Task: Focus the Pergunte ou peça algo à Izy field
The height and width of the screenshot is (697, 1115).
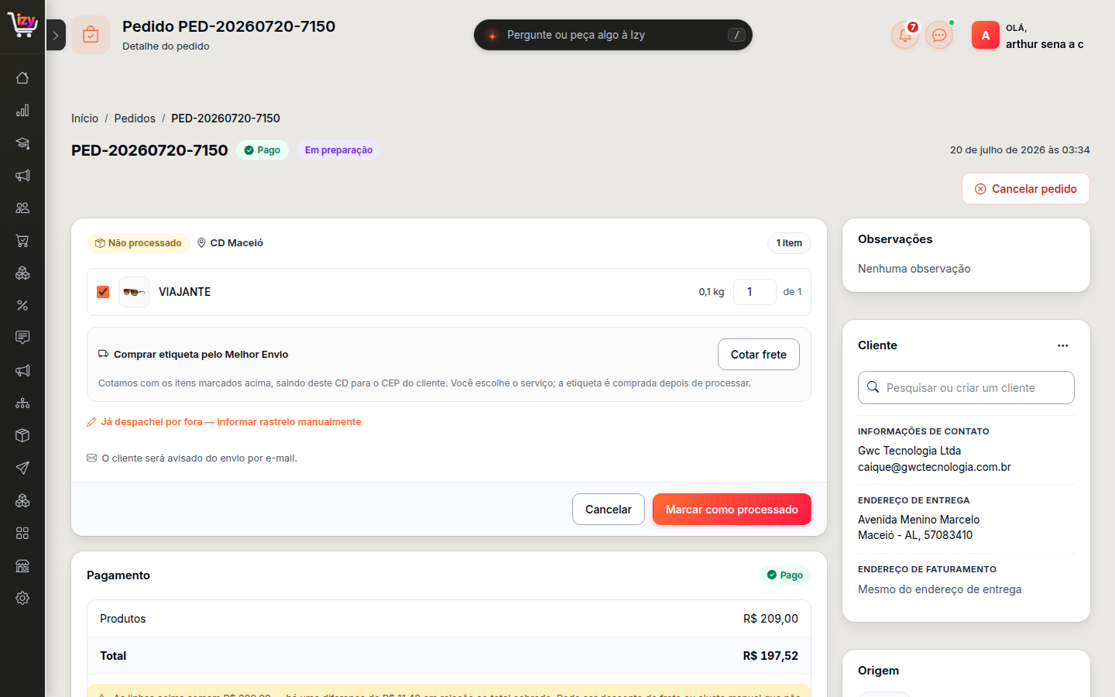Action: coord(613,35)
